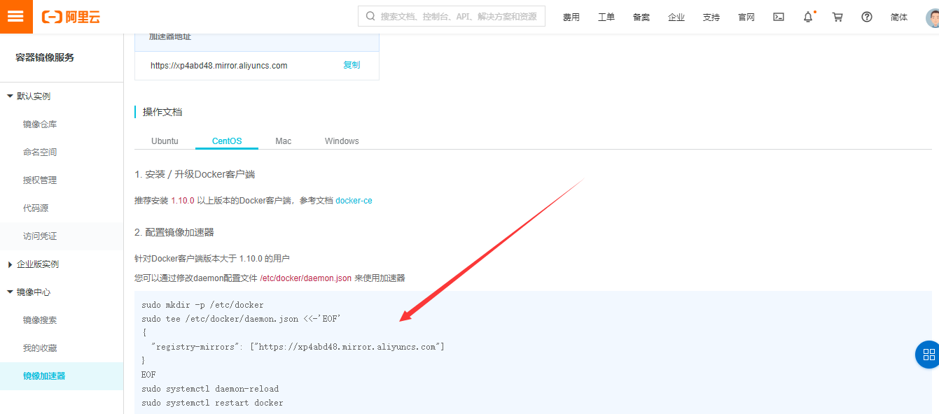Open the hamburger main menu
Screen dimensions: 939x414
point(15,17)
